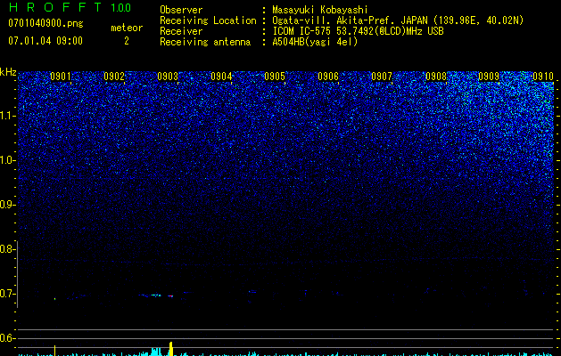Click the 0908 time marker
Image resolution: width=561 pixels, height=356 pixels.
click(x=436, y=77)
